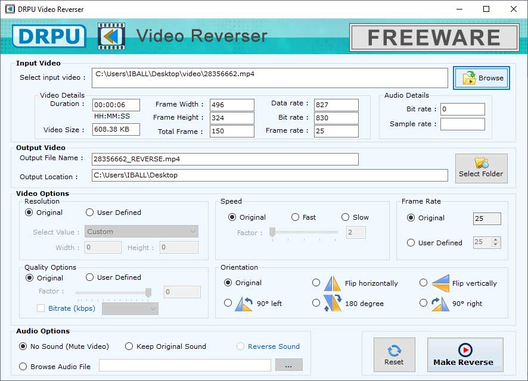The width and height of the screenshot is (528, 381).
Task: Click the Speed Factor value box
Action: click(x=356, y=232)
